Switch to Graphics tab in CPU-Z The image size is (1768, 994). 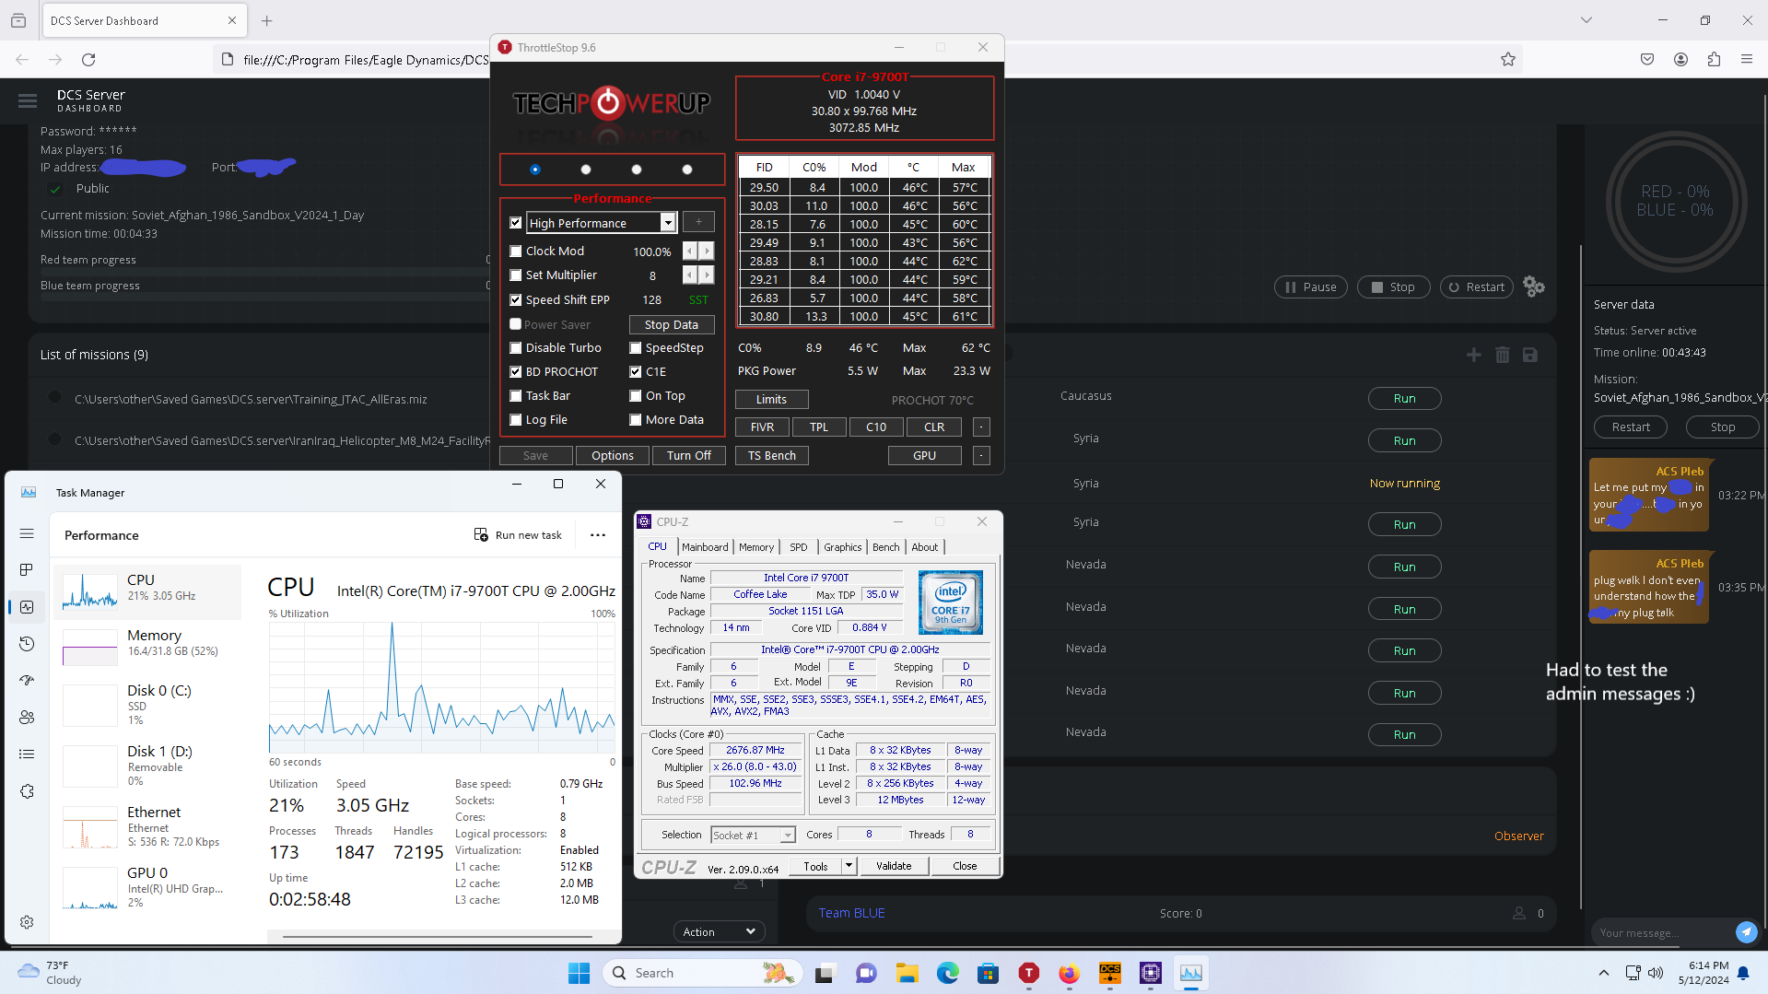pos(843,547)
